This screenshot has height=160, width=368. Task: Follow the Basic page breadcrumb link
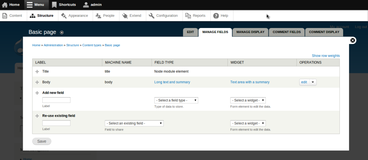click(x=112, y=45)
